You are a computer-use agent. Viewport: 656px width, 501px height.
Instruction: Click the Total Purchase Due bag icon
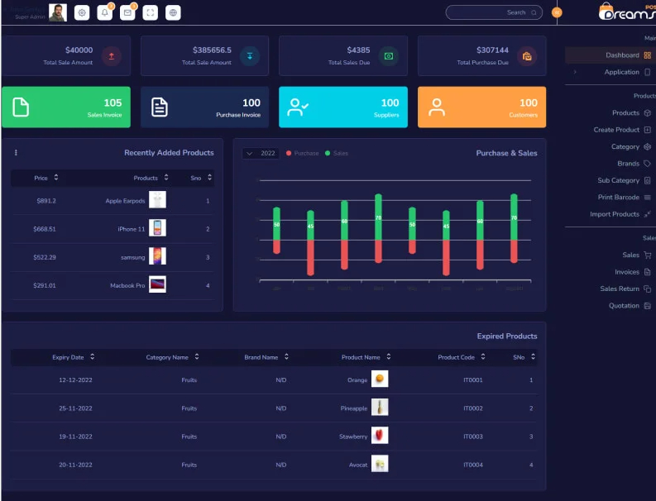click(x=527, y=56)
